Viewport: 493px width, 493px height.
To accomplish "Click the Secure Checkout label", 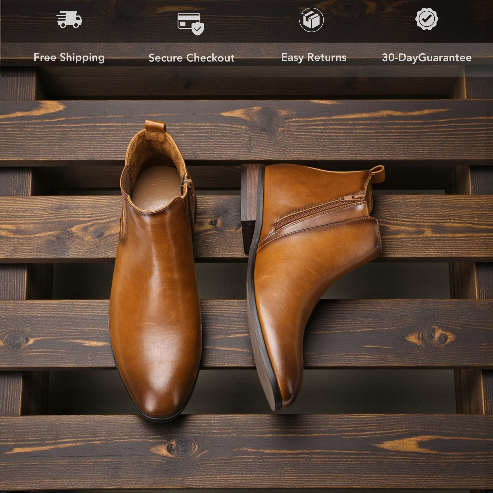I will pos(192,58).
